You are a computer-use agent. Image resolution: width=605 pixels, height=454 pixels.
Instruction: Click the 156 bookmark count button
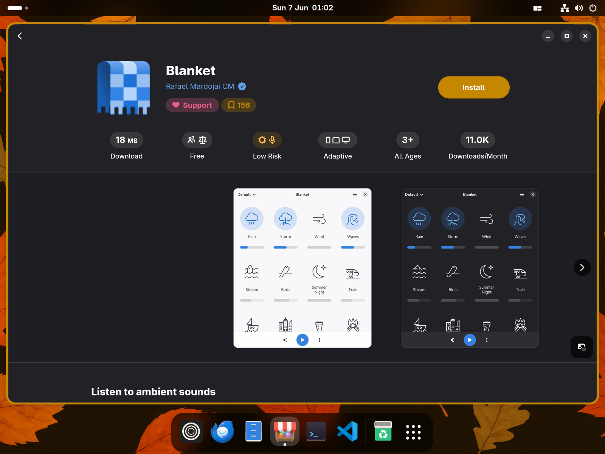click(x=239, y=105)
